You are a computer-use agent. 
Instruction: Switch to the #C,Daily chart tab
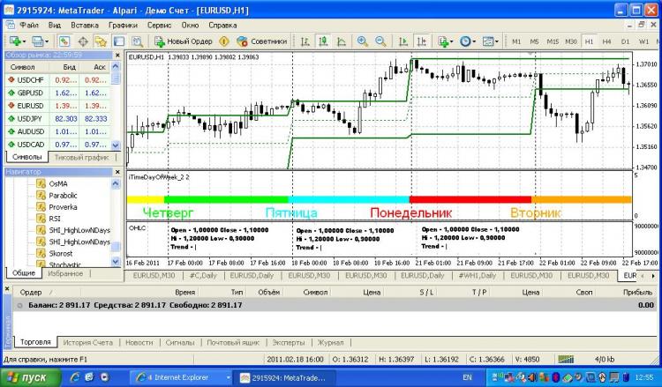[203, 275]
